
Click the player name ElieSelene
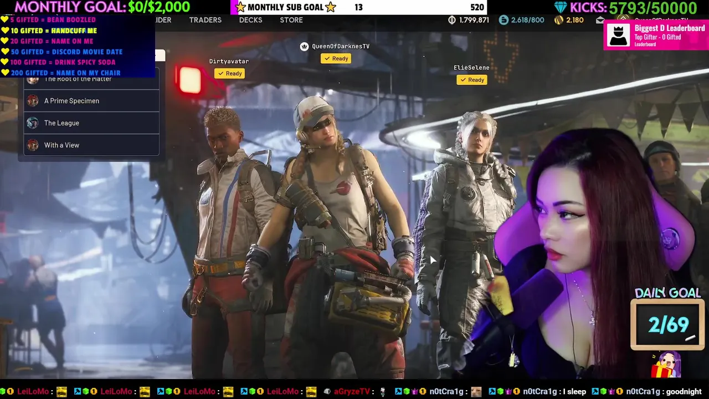(471, 68)
